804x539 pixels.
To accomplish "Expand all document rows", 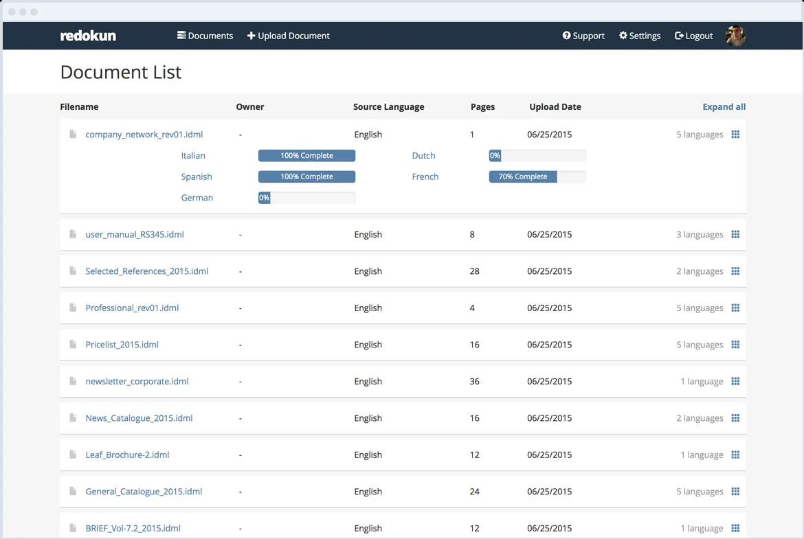I will pyautogui.click(x=724, y=107).
